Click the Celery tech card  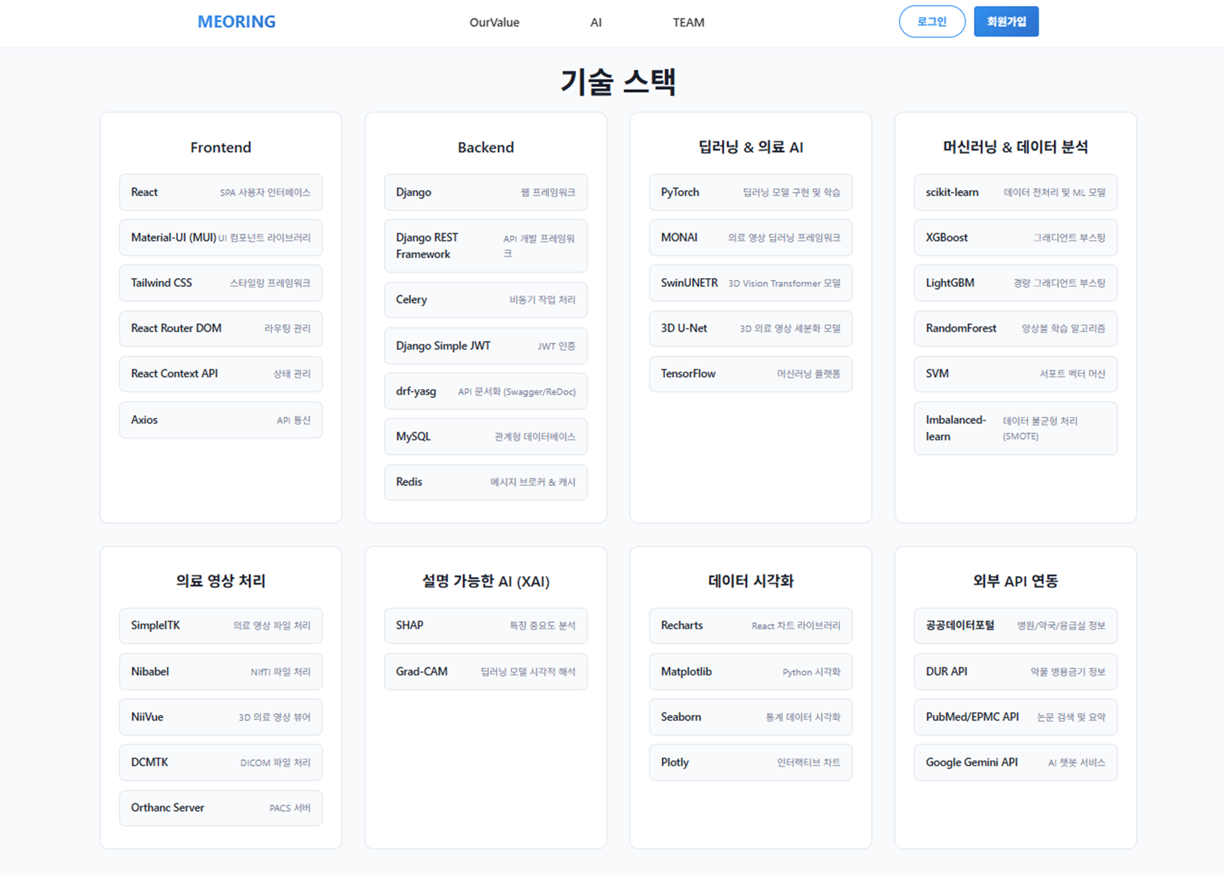485,299
